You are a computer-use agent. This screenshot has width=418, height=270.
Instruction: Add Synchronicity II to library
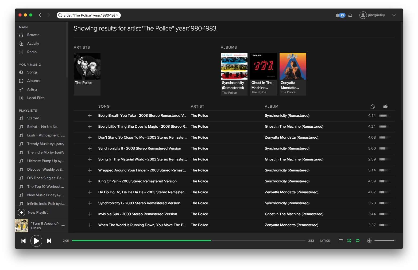pos(90,148)
